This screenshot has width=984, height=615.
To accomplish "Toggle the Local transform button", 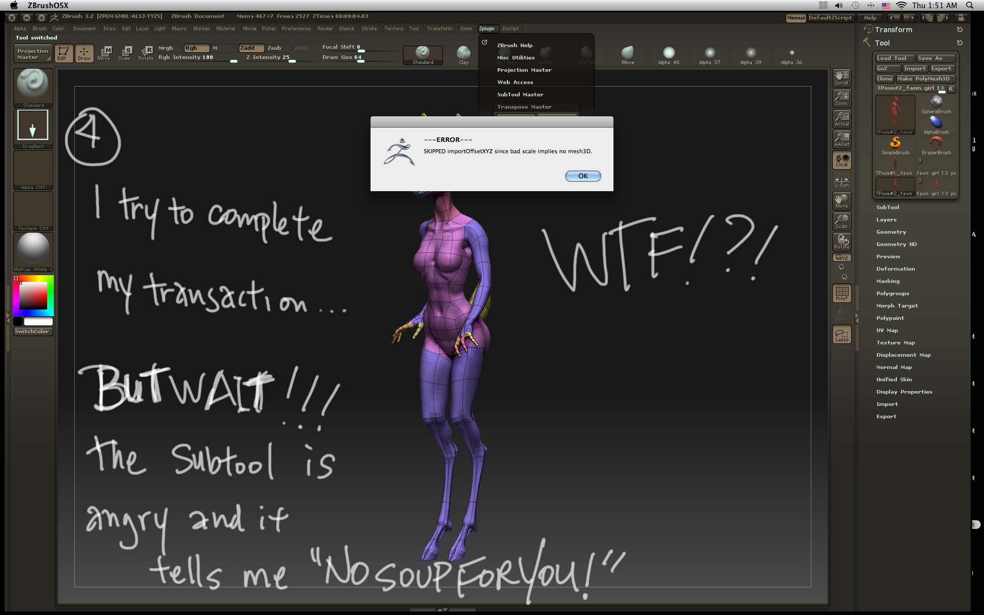I will tap(842, 160).
